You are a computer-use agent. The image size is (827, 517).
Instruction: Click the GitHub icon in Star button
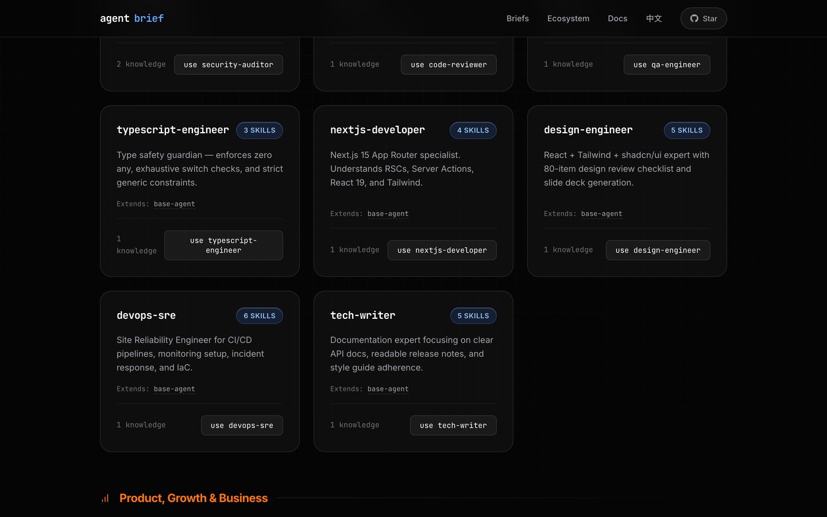(694, 18)
